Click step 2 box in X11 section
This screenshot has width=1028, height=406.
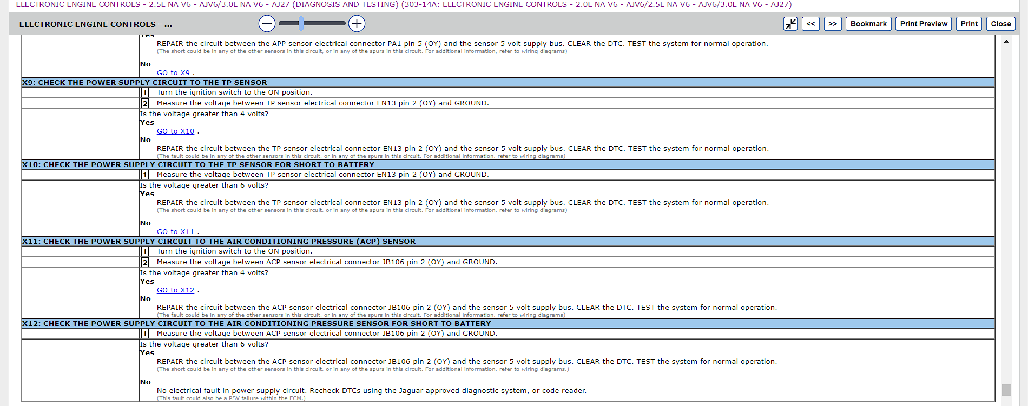coord(145,262)
